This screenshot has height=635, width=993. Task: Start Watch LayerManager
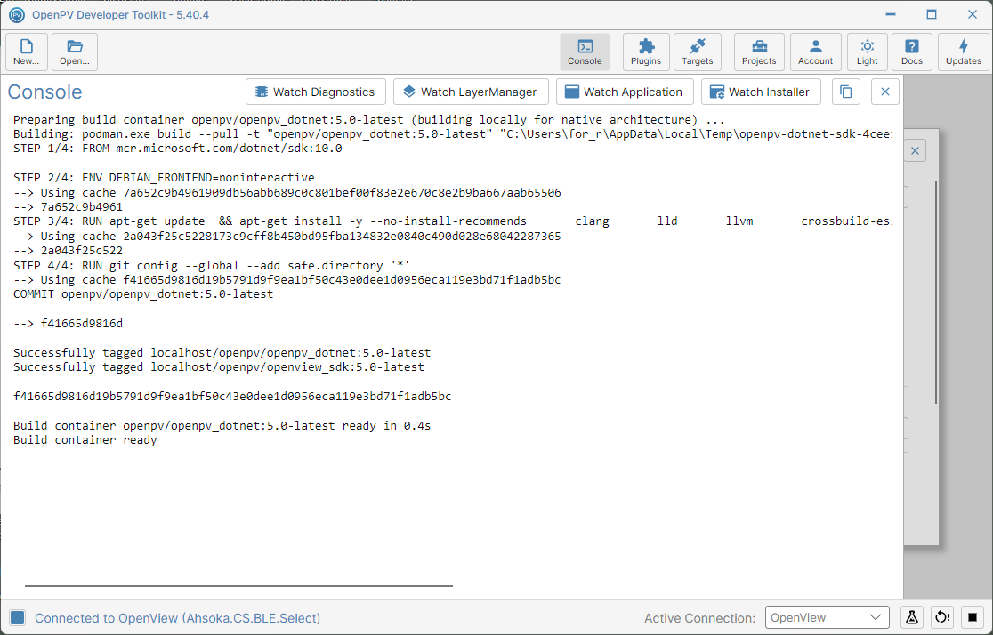click(x=470, y=92)
